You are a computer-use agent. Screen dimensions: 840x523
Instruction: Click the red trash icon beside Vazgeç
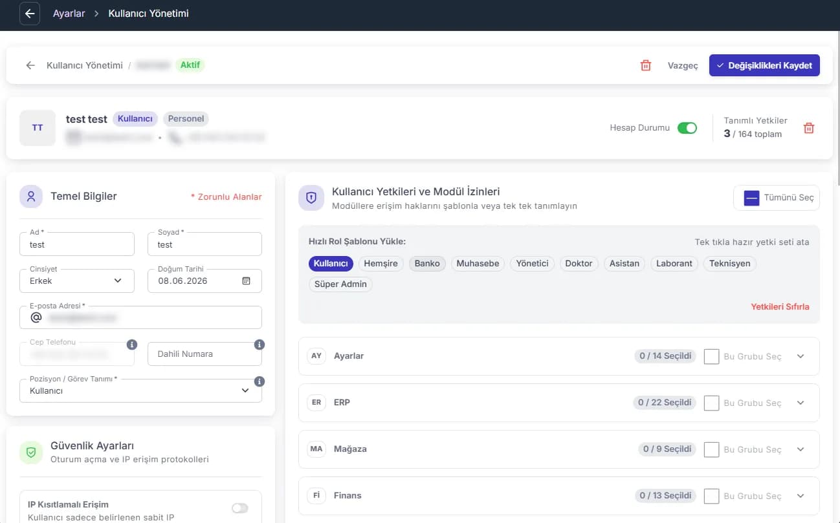(x=645, y=65)
